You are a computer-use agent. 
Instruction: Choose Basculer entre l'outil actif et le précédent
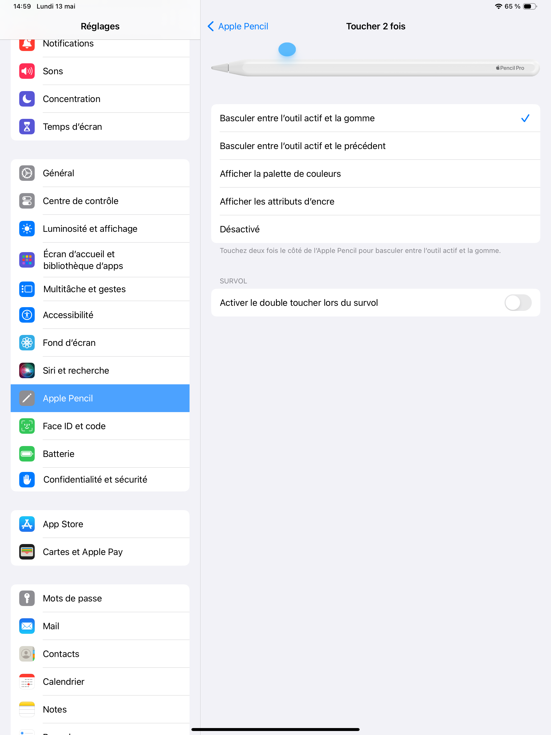click(376, 146)
